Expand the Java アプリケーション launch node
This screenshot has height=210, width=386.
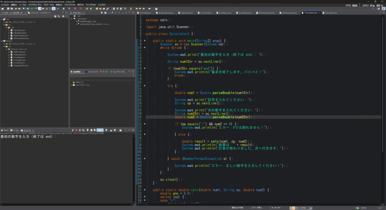(71, 85)
